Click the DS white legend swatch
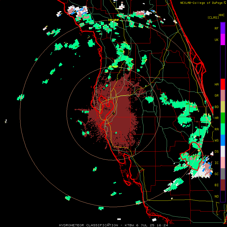The image size is (227, 227). [x=223, y=151]
